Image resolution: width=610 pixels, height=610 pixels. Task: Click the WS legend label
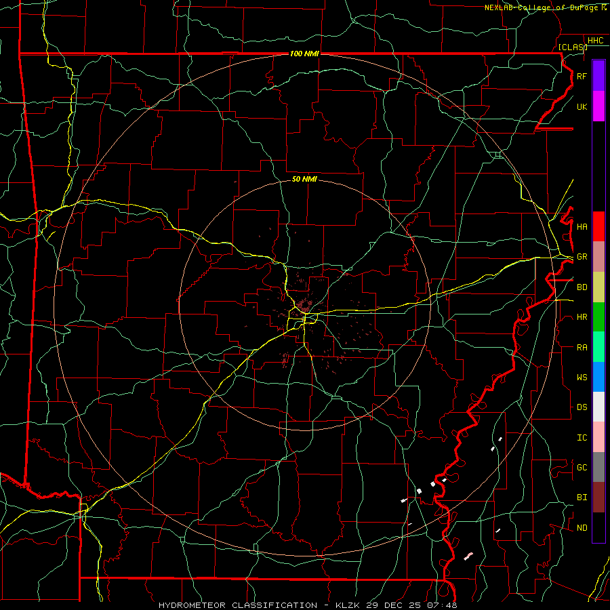click(582, 378)
